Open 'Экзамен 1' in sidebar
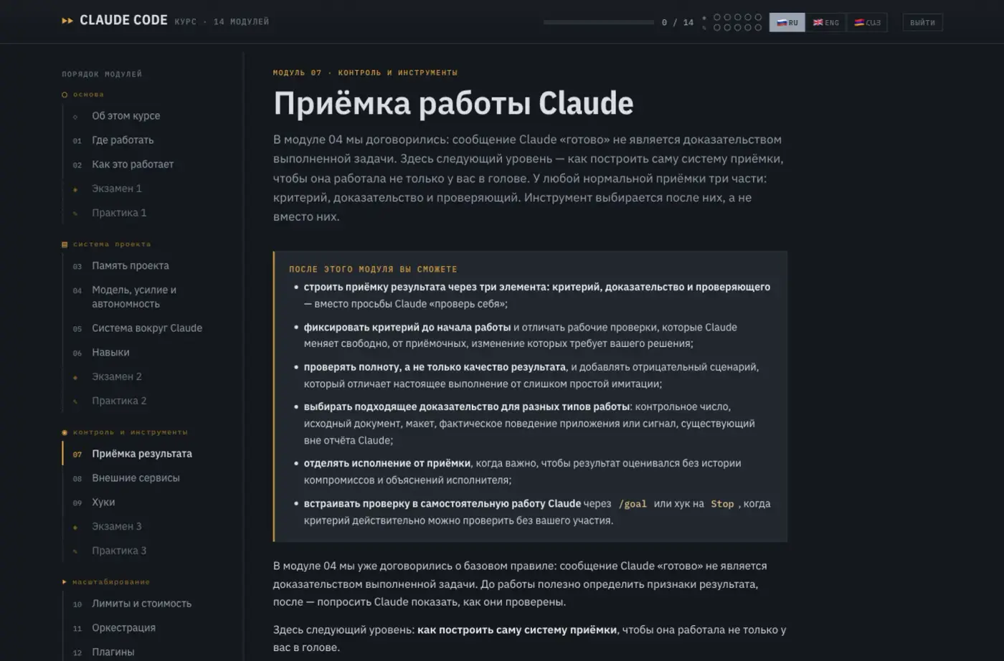 117,189
